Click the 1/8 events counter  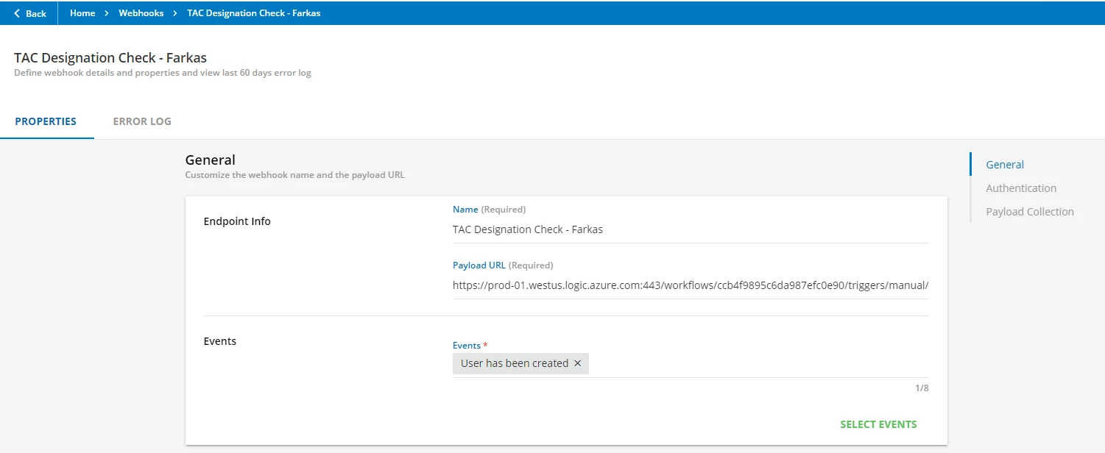coord(922,388)
